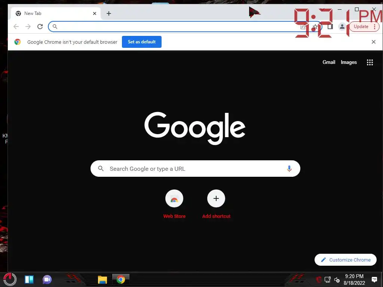Click the Chrome taskbar icon
The image size is (383, 287).
[x=121, y=280]
